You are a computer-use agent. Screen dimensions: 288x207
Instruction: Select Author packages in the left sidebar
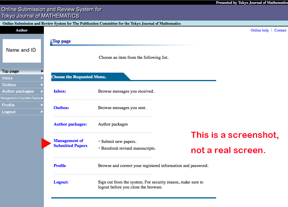point(22,91)
